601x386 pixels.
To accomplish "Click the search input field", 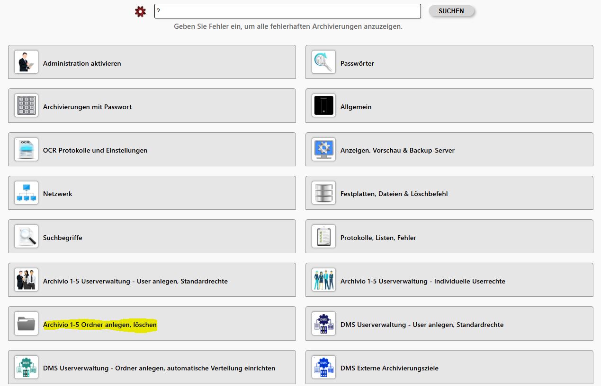I will point(287,11).
